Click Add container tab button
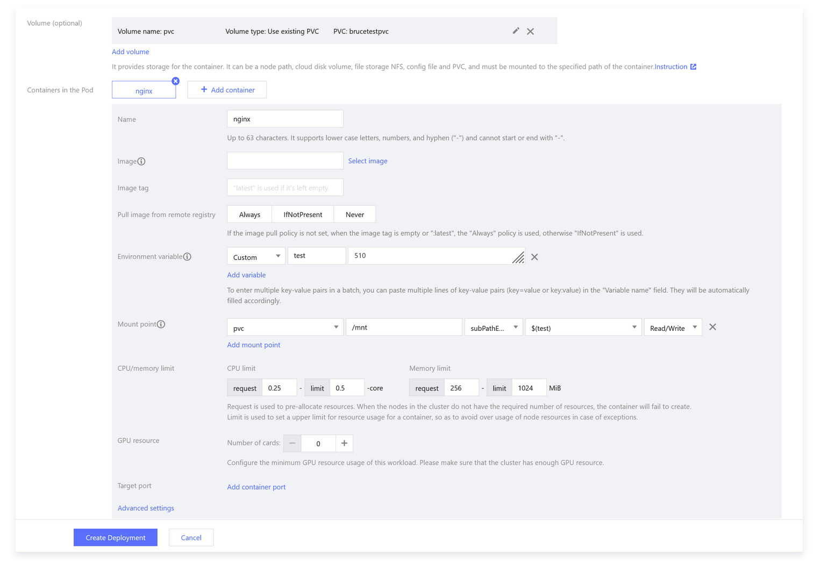Screen dimensions: 820x563 point(227,90)
